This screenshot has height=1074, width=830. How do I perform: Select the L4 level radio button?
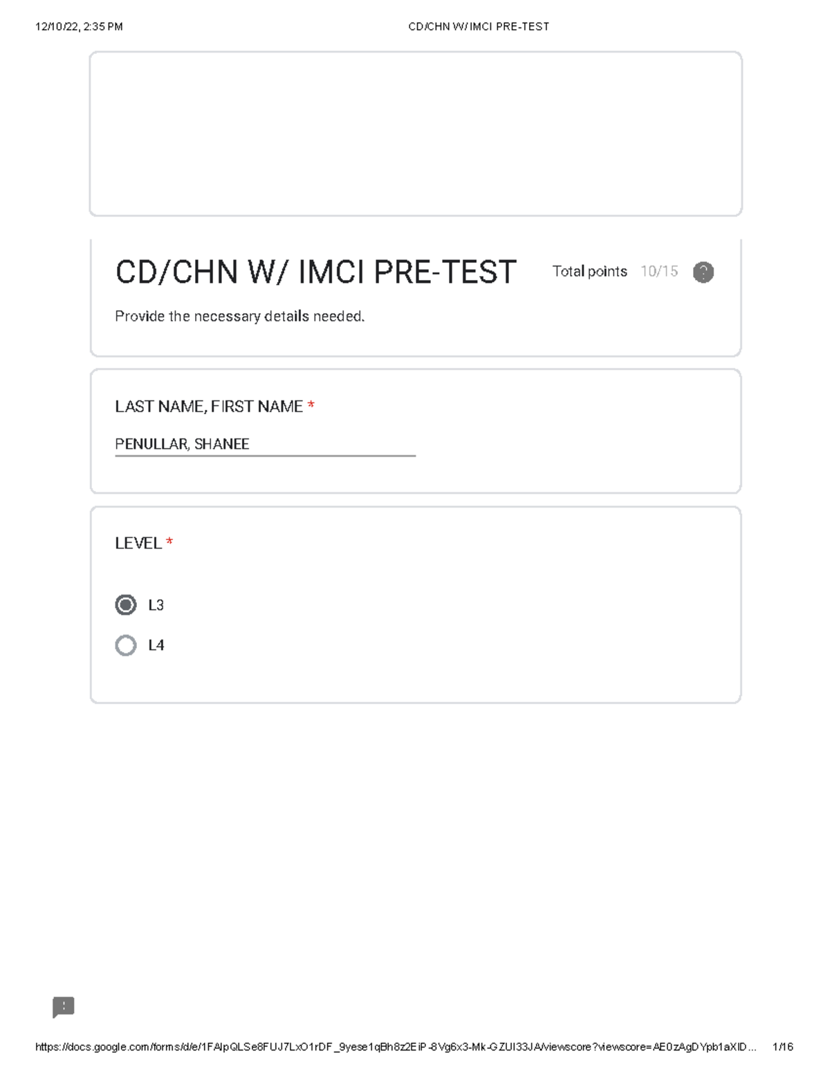[126, 645]
